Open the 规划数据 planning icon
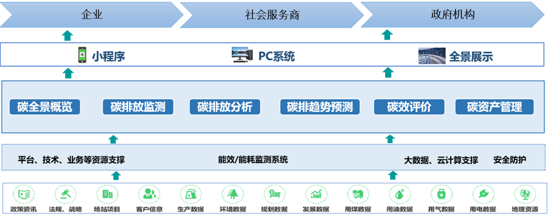 (x=274, y=194)
